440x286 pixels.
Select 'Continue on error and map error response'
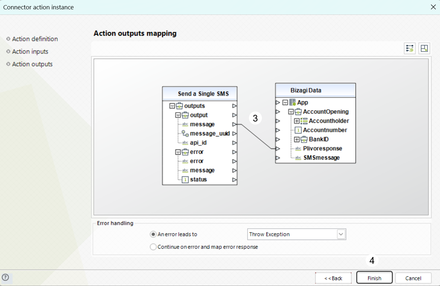point(153,247)
